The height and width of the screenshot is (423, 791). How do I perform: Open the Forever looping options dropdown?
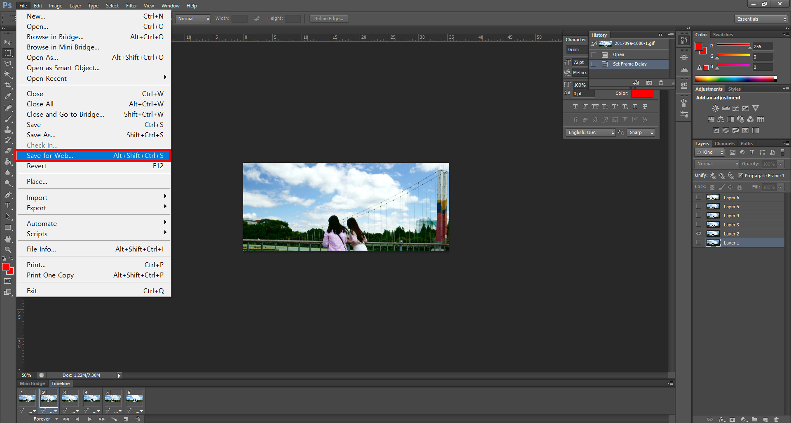(46, 419)
